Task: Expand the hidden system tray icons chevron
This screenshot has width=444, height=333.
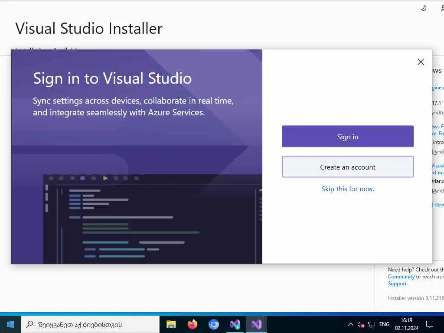Action: (350, 324)
